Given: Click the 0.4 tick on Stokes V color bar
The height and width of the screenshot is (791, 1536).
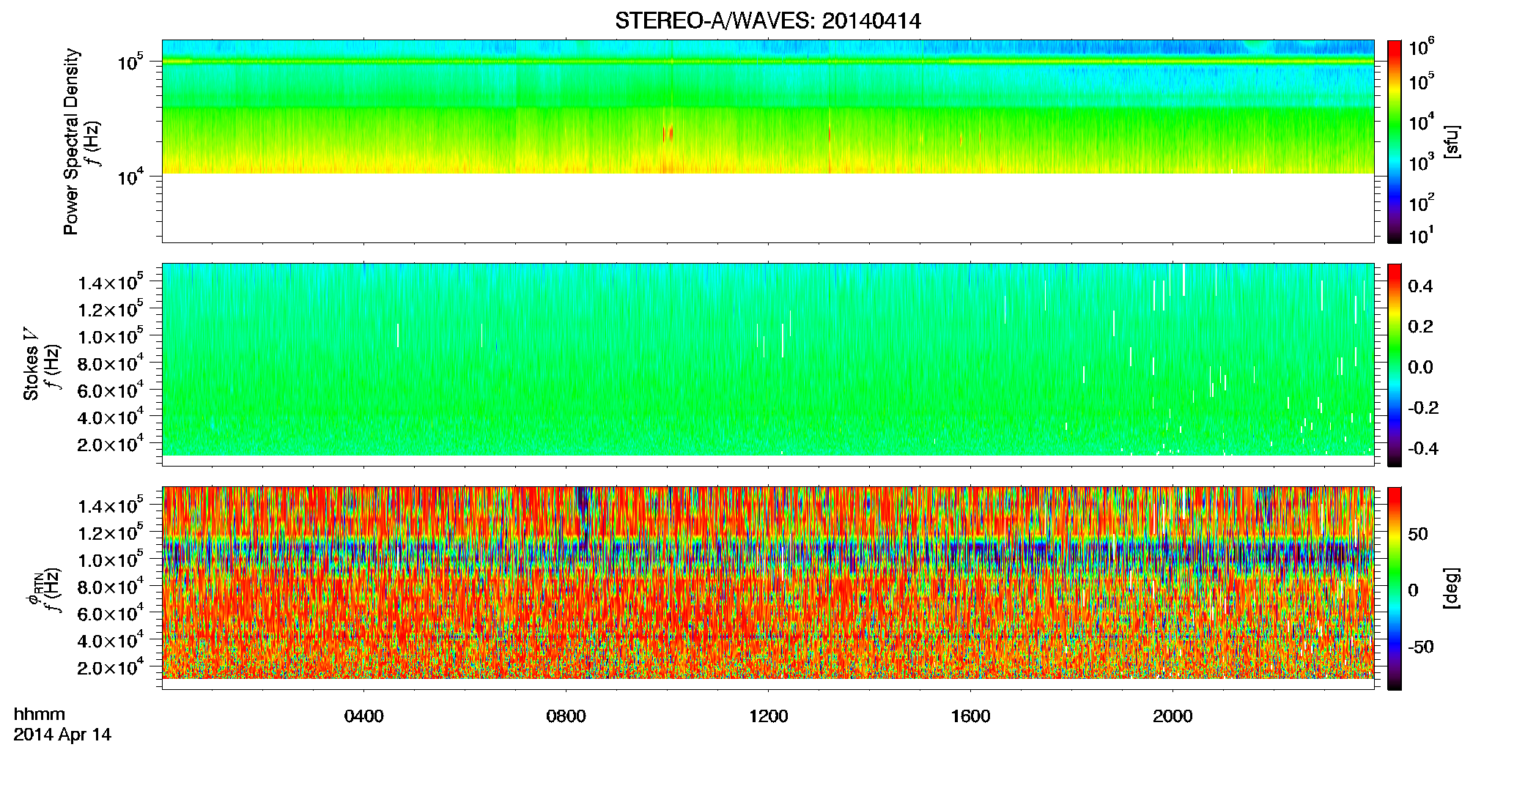Looking at the screenshot, I should click(x=1420, y=286).
